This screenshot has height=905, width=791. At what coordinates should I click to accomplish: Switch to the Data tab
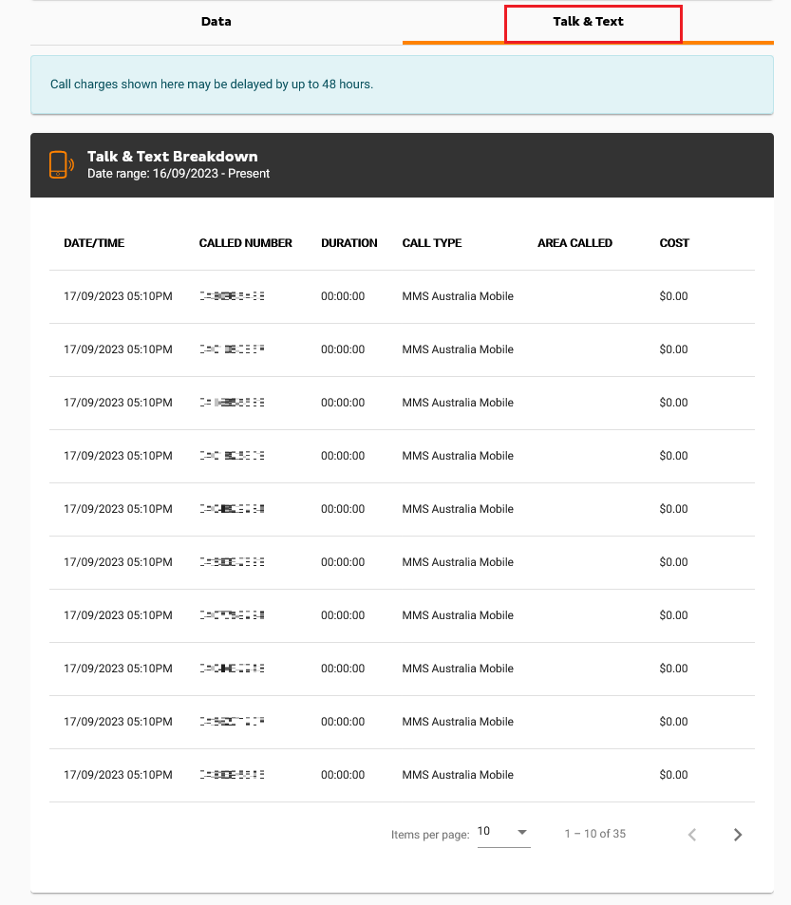[216, 21]
